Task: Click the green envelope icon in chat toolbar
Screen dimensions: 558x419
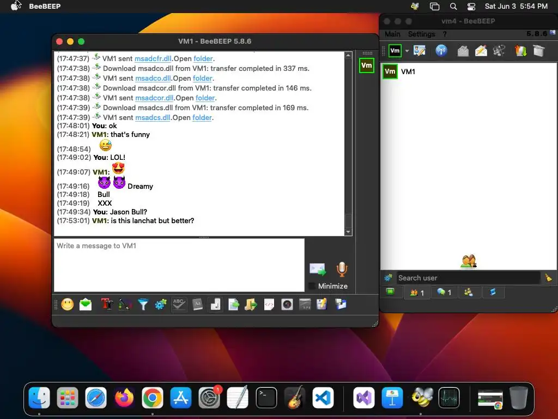Action: tap(86, 304)
